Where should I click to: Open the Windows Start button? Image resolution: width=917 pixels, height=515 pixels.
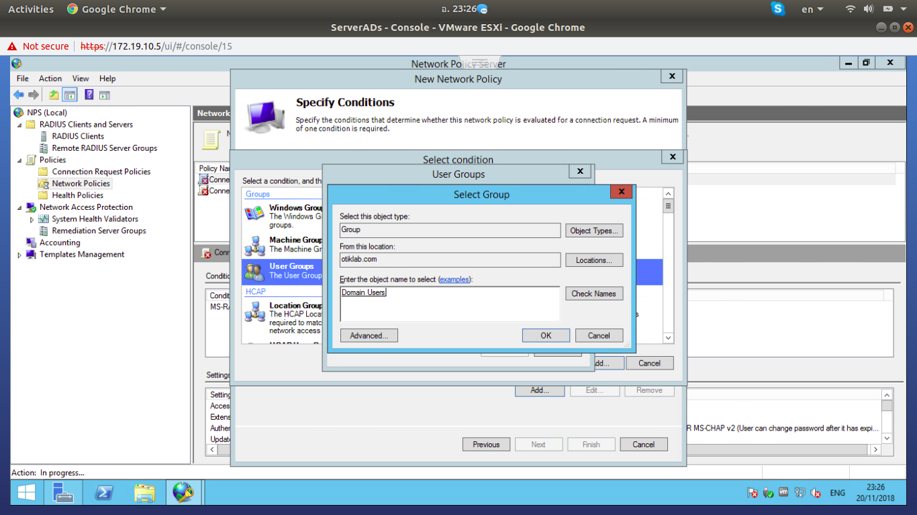(x=27, y=493)
